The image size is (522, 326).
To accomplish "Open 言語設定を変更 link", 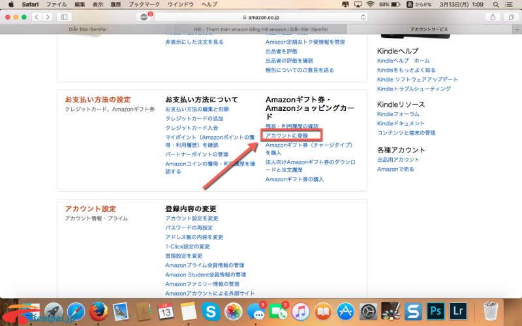I will coord(184,256).
